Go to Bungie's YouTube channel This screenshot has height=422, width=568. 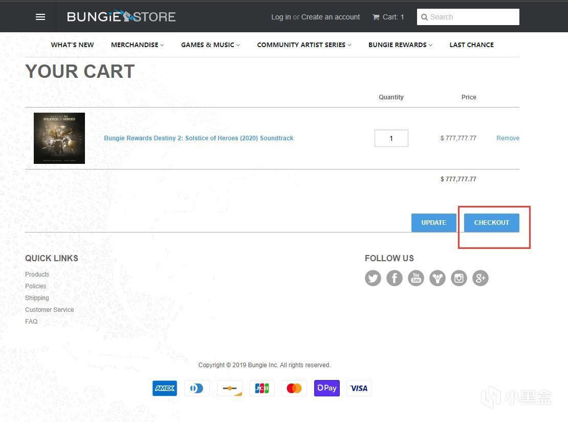point(416,278)
